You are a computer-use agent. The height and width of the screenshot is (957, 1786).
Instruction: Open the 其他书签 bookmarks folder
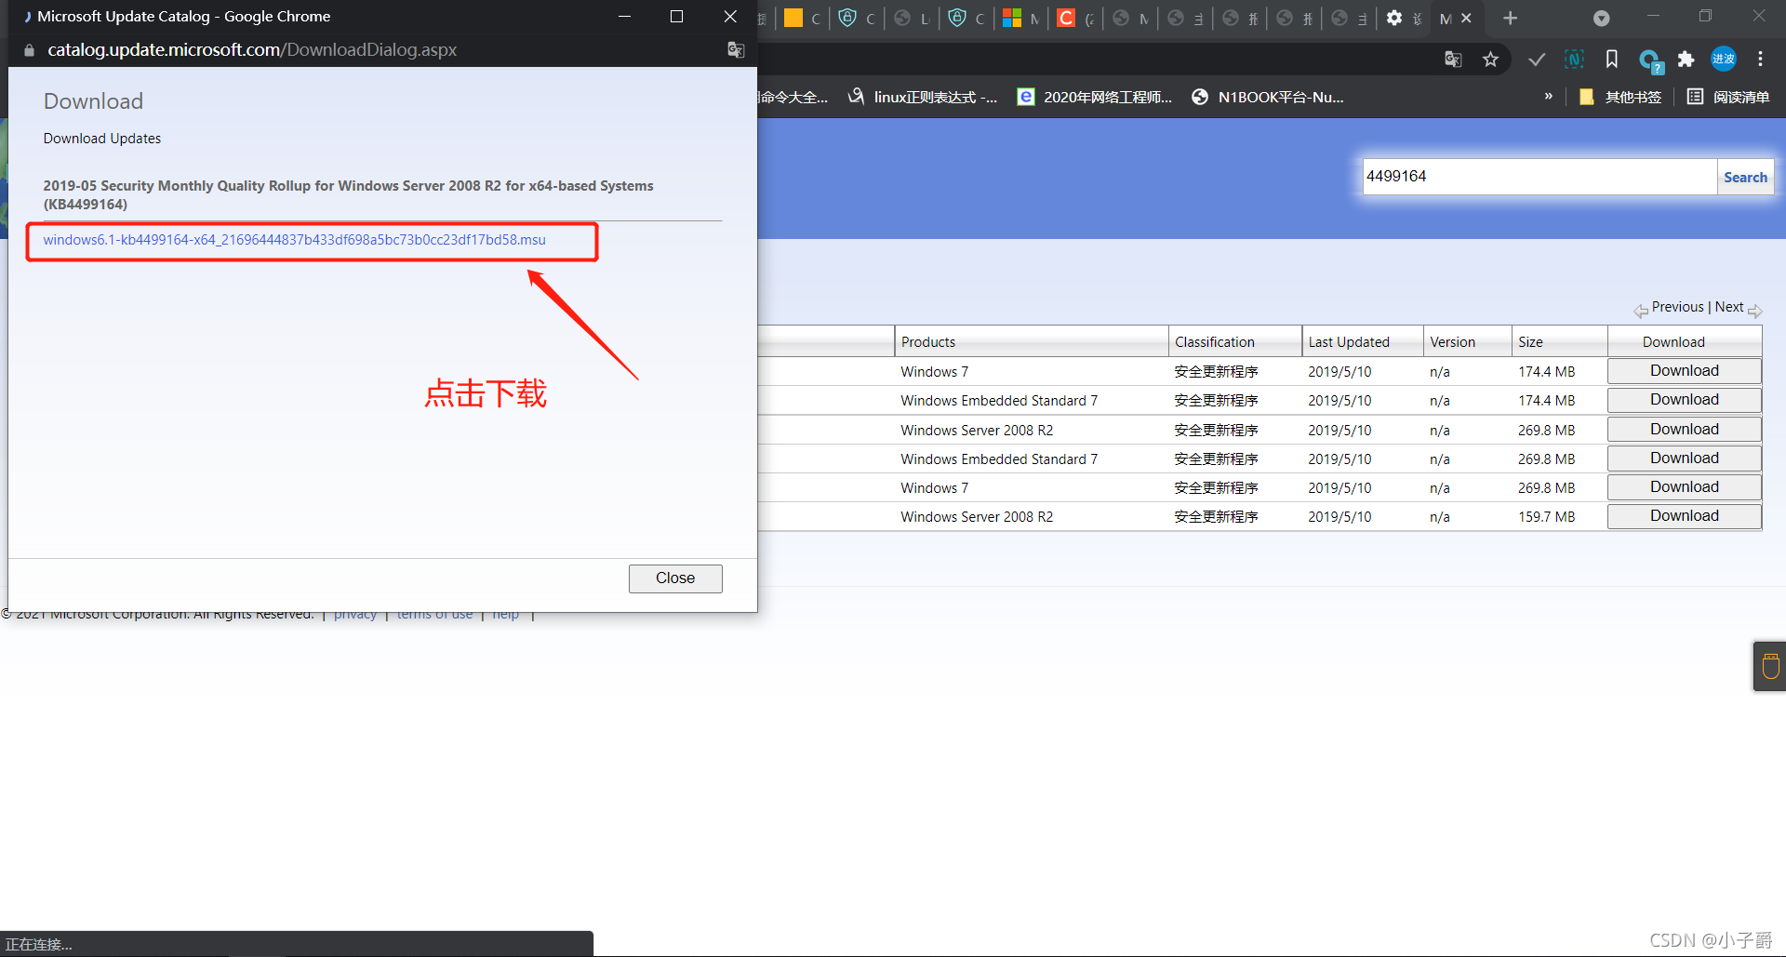click(1620, 97)
